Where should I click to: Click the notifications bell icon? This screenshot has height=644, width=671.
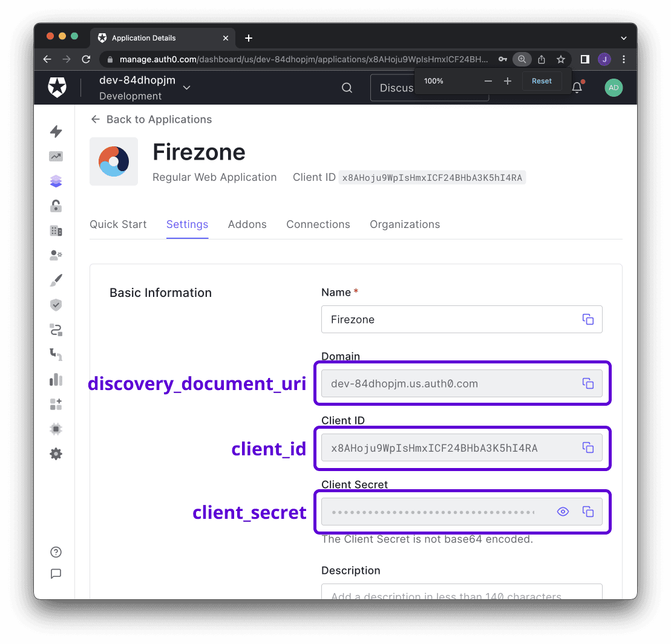(x=577, y=88)
